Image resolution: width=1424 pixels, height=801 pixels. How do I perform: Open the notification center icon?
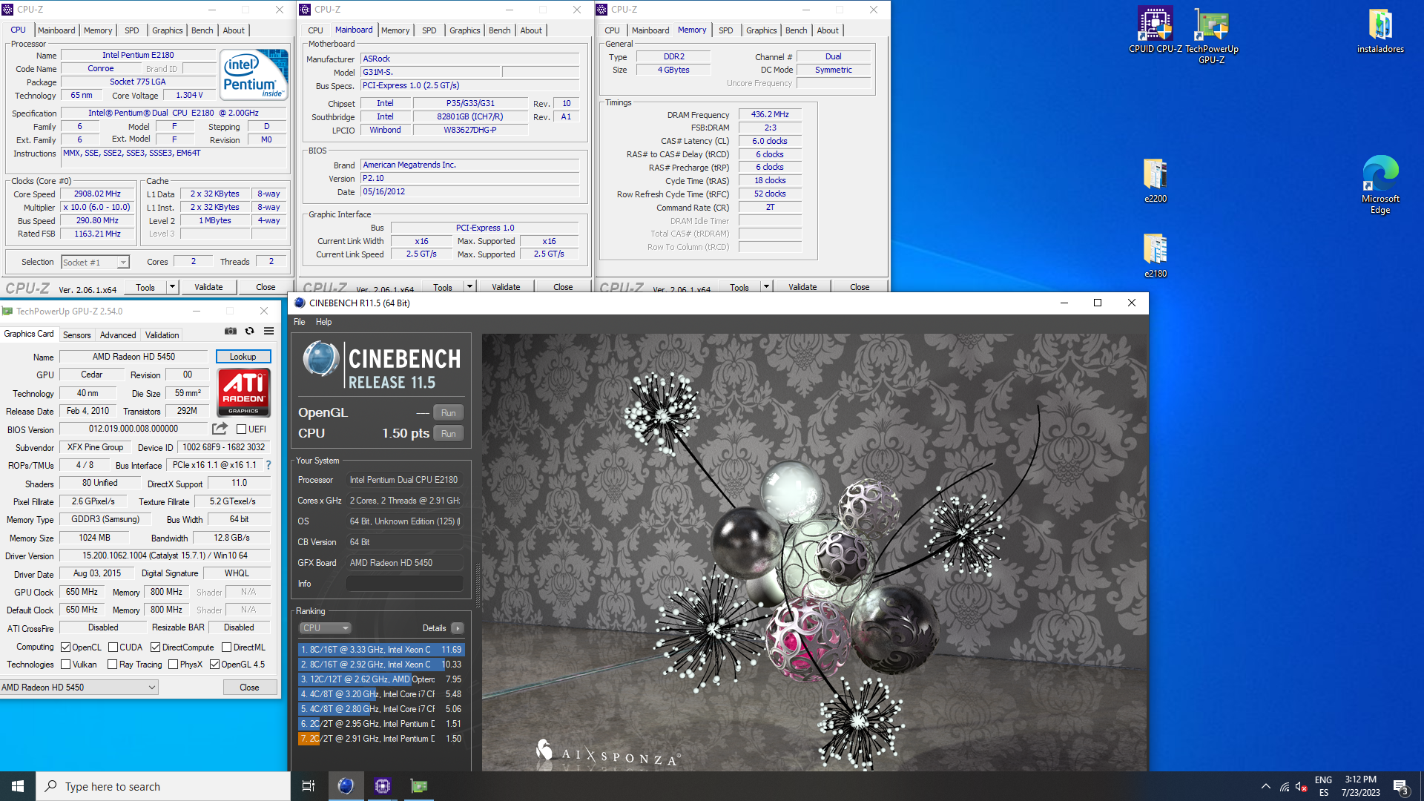[x=1401, y=786]
